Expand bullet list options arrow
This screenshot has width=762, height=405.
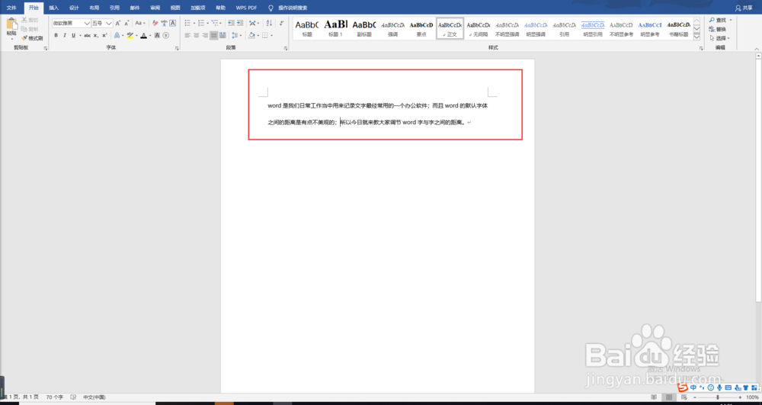click(194, 23)
